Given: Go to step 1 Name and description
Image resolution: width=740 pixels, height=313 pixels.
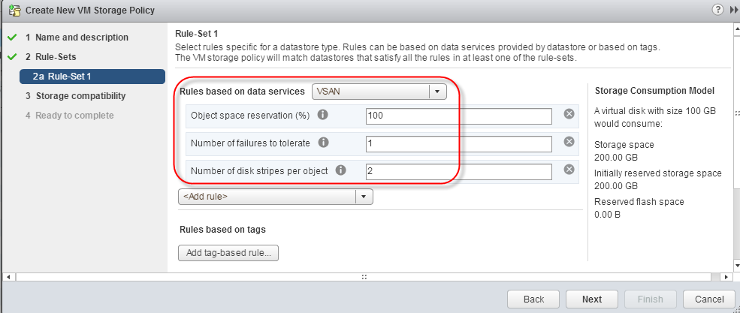Looking at the screenshot, I should [77, 38].
